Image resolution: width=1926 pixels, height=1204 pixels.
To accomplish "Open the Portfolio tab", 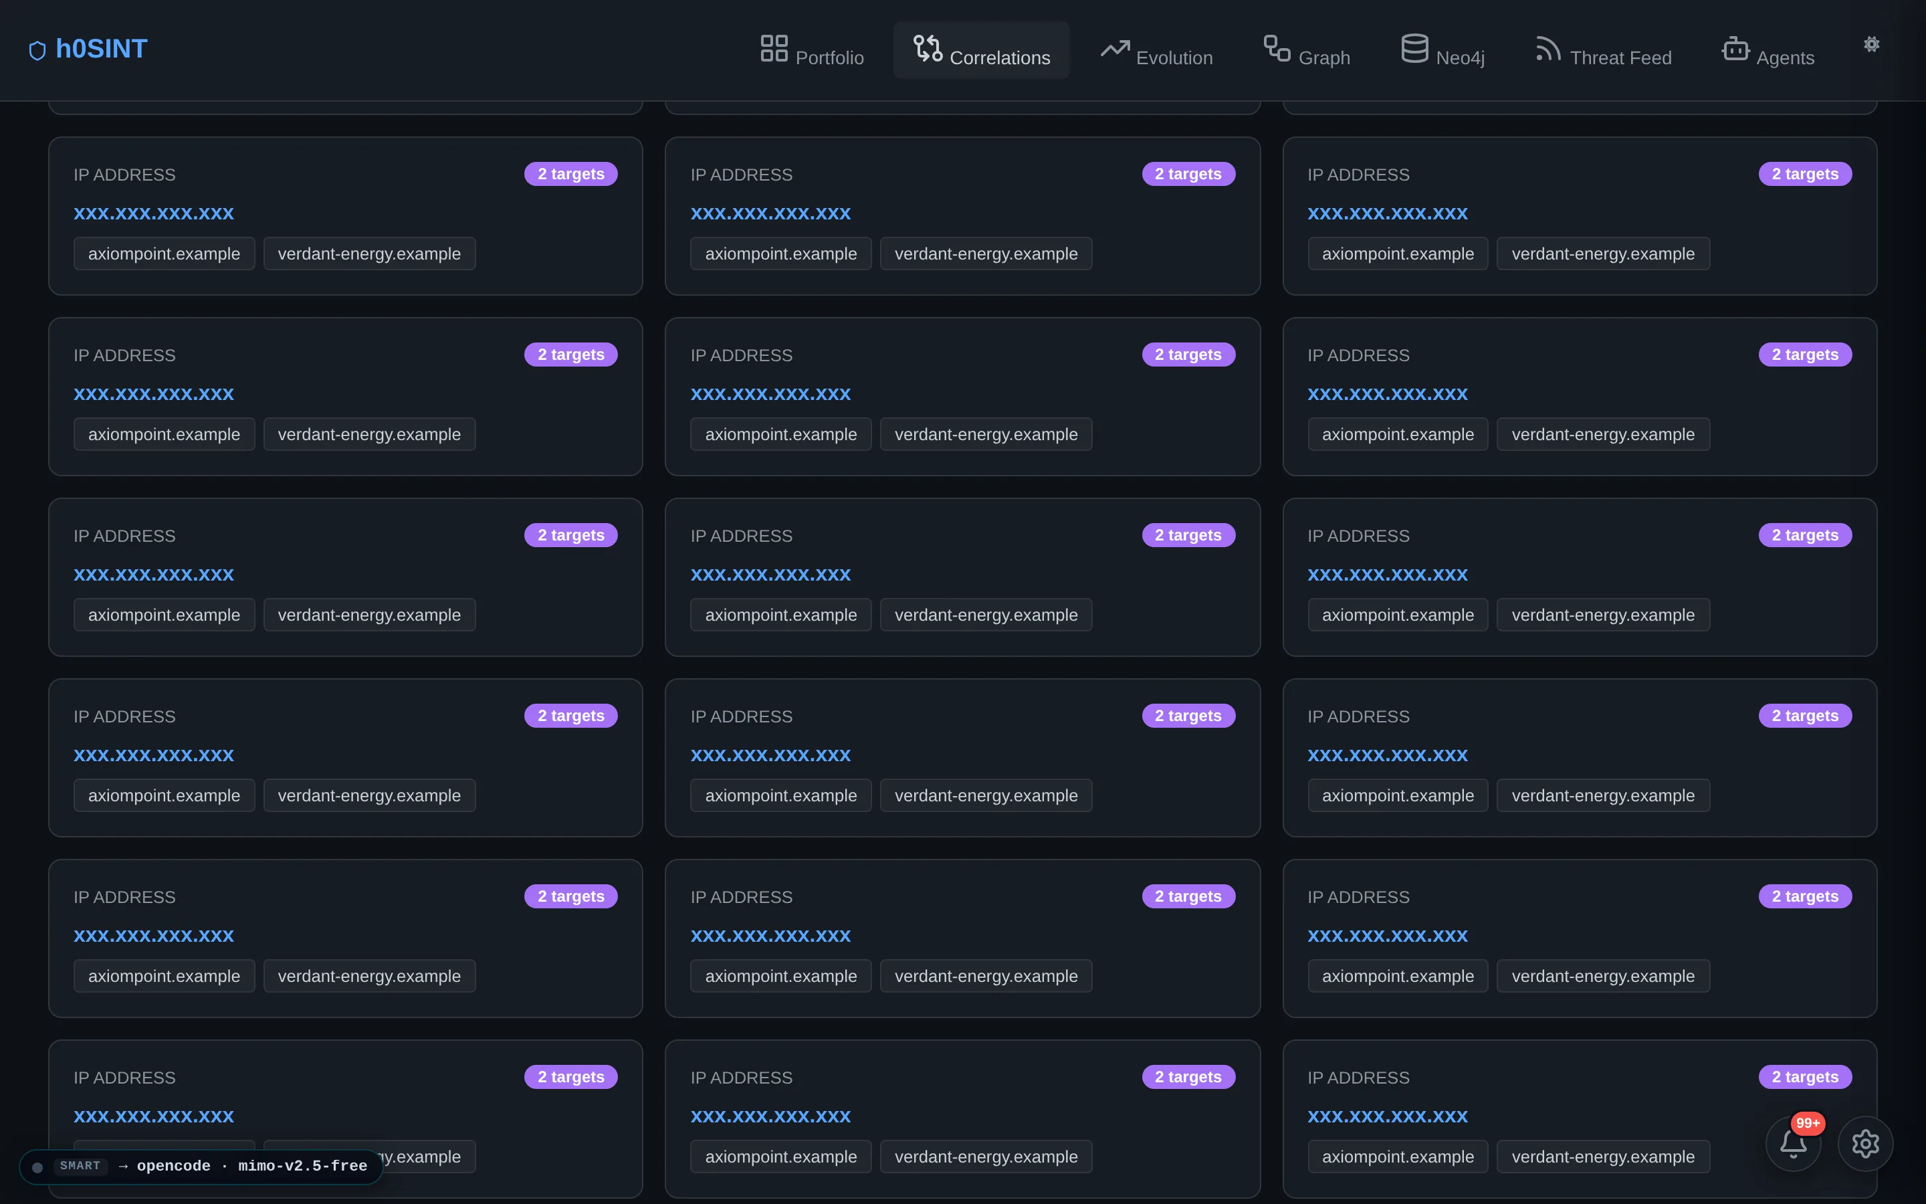I will point(812,49).
